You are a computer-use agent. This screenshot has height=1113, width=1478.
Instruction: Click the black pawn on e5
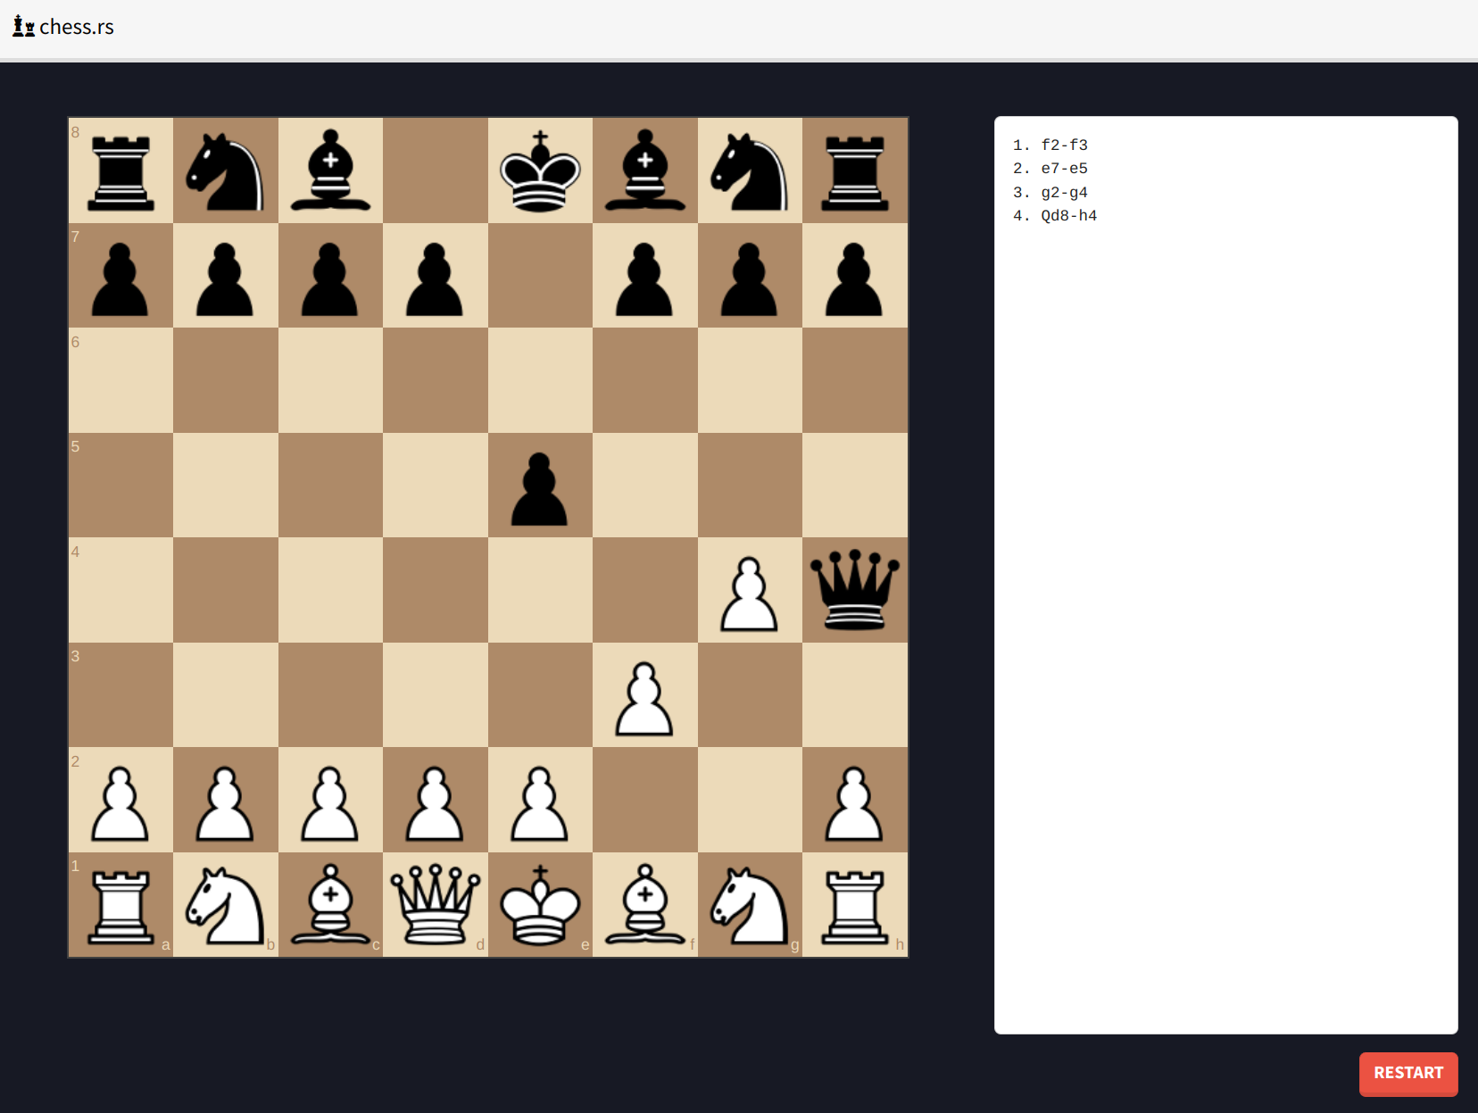[540, 486]
